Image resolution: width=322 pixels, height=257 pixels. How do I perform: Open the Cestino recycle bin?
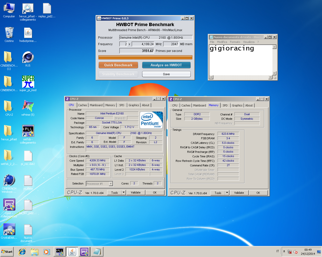tap(9, 35)
